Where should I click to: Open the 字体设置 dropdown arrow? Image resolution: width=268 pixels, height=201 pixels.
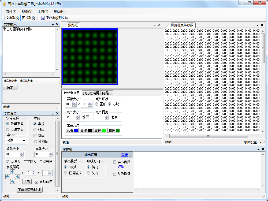pos(260,142)
